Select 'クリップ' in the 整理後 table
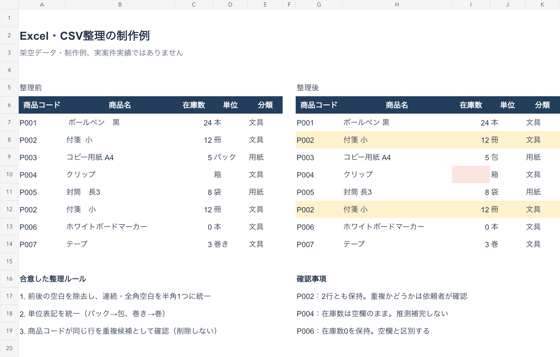Viewport: 560px width, 357px height. [x=358, y=174]
